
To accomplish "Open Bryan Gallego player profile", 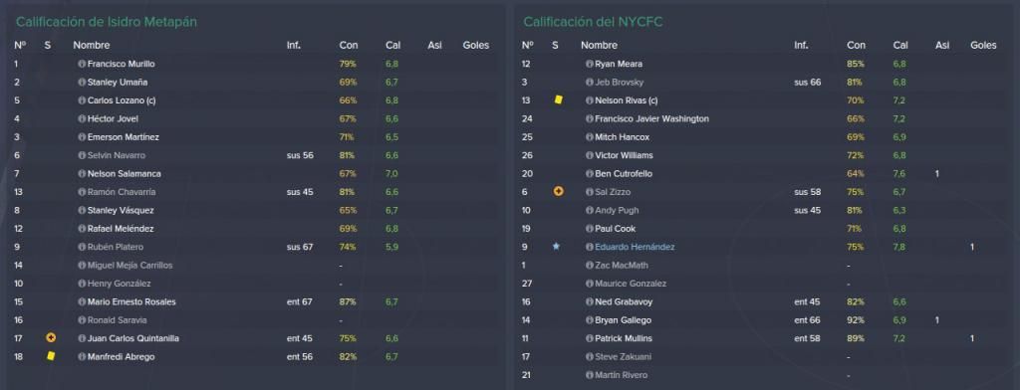I will pos(623,320).
